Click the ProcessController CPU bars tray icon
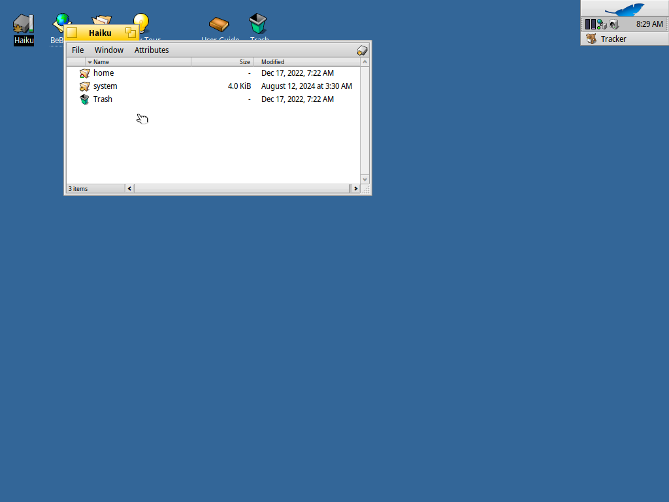This screenshot has width=669, height=502. point(590,24)
